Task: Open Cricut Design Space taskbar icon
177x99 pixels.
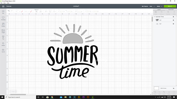Action: [93, 97]
